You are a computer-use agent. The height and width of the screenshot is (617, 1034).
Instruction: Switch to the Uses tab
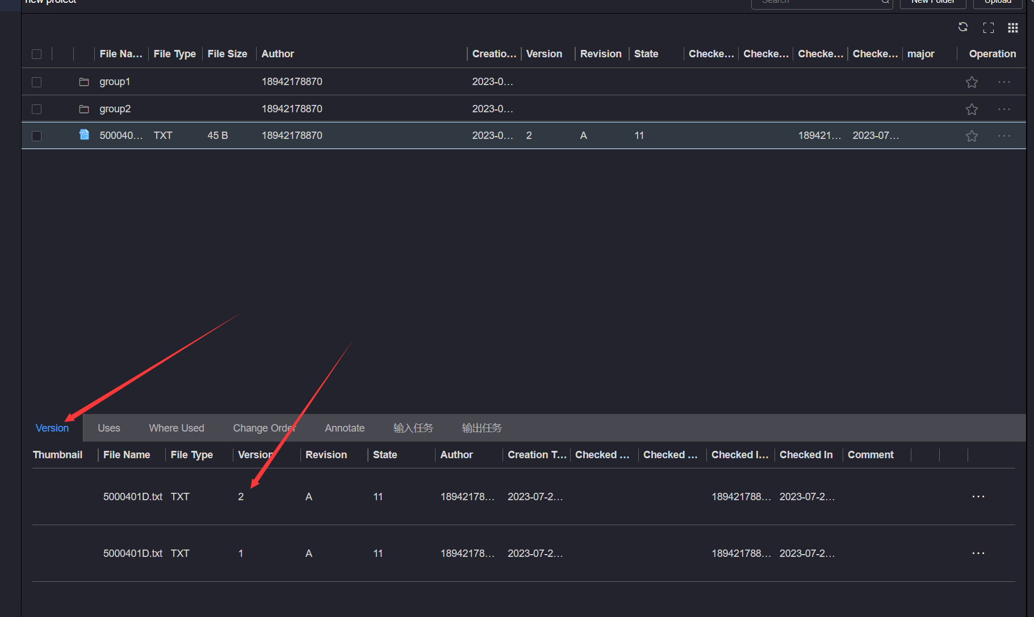tap(109, 428)
